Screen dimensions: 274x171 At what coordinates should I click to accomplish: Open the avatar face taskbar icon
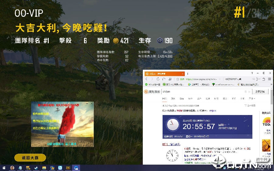pos(12,168)
